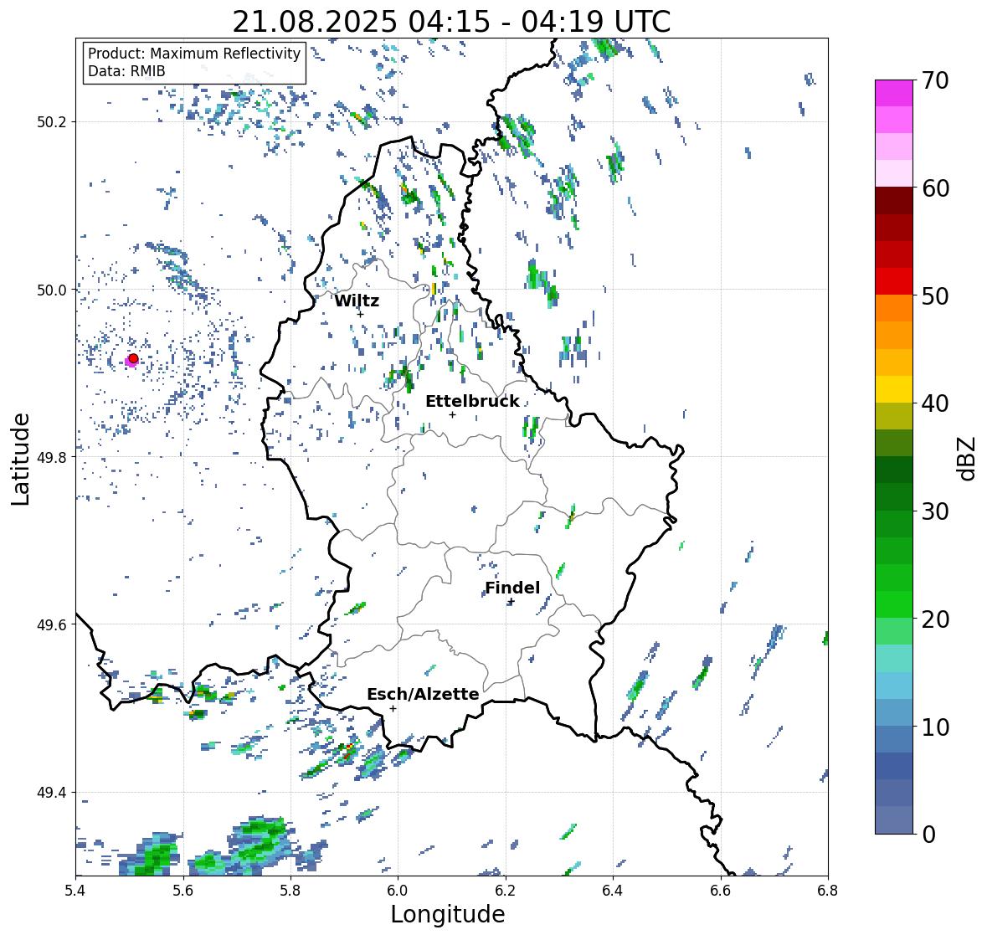Screen dimensions: 987x935
Task: Click the colorbar tick label 40
Action: (935, 403)
